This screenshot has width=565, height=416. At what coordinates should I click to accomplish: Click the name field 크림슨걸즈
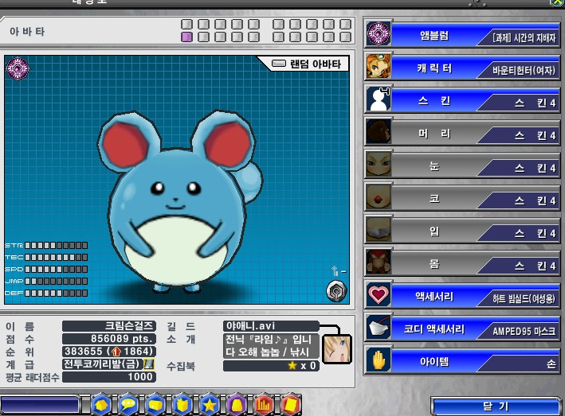point(109,326)
